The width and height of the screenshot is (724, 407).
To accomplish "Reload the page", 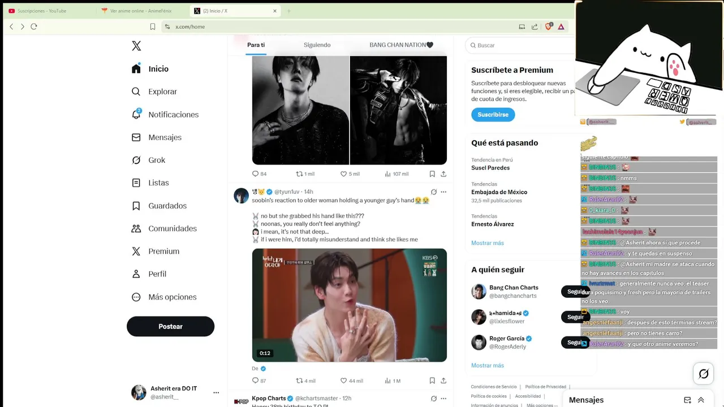I will pyautogui.click(x=34, y=27).
